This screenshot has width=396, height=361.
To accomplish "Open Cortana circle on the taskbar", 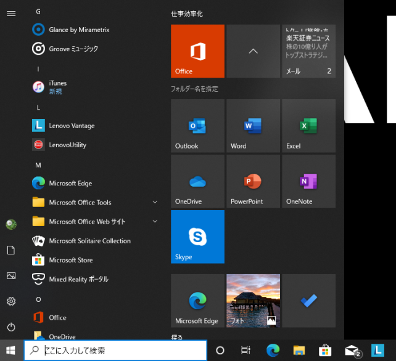I will click(220, 351).
